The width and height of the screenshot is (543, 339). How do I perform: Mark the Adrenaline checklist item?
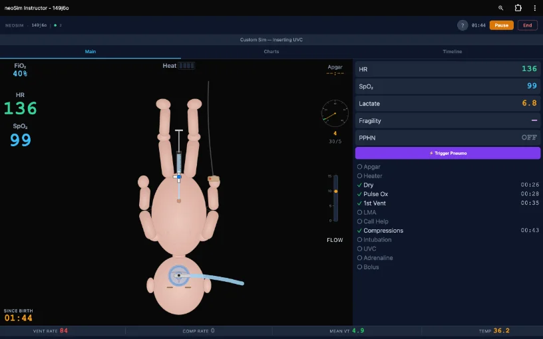pyautogui.click(x=375, y=258)
